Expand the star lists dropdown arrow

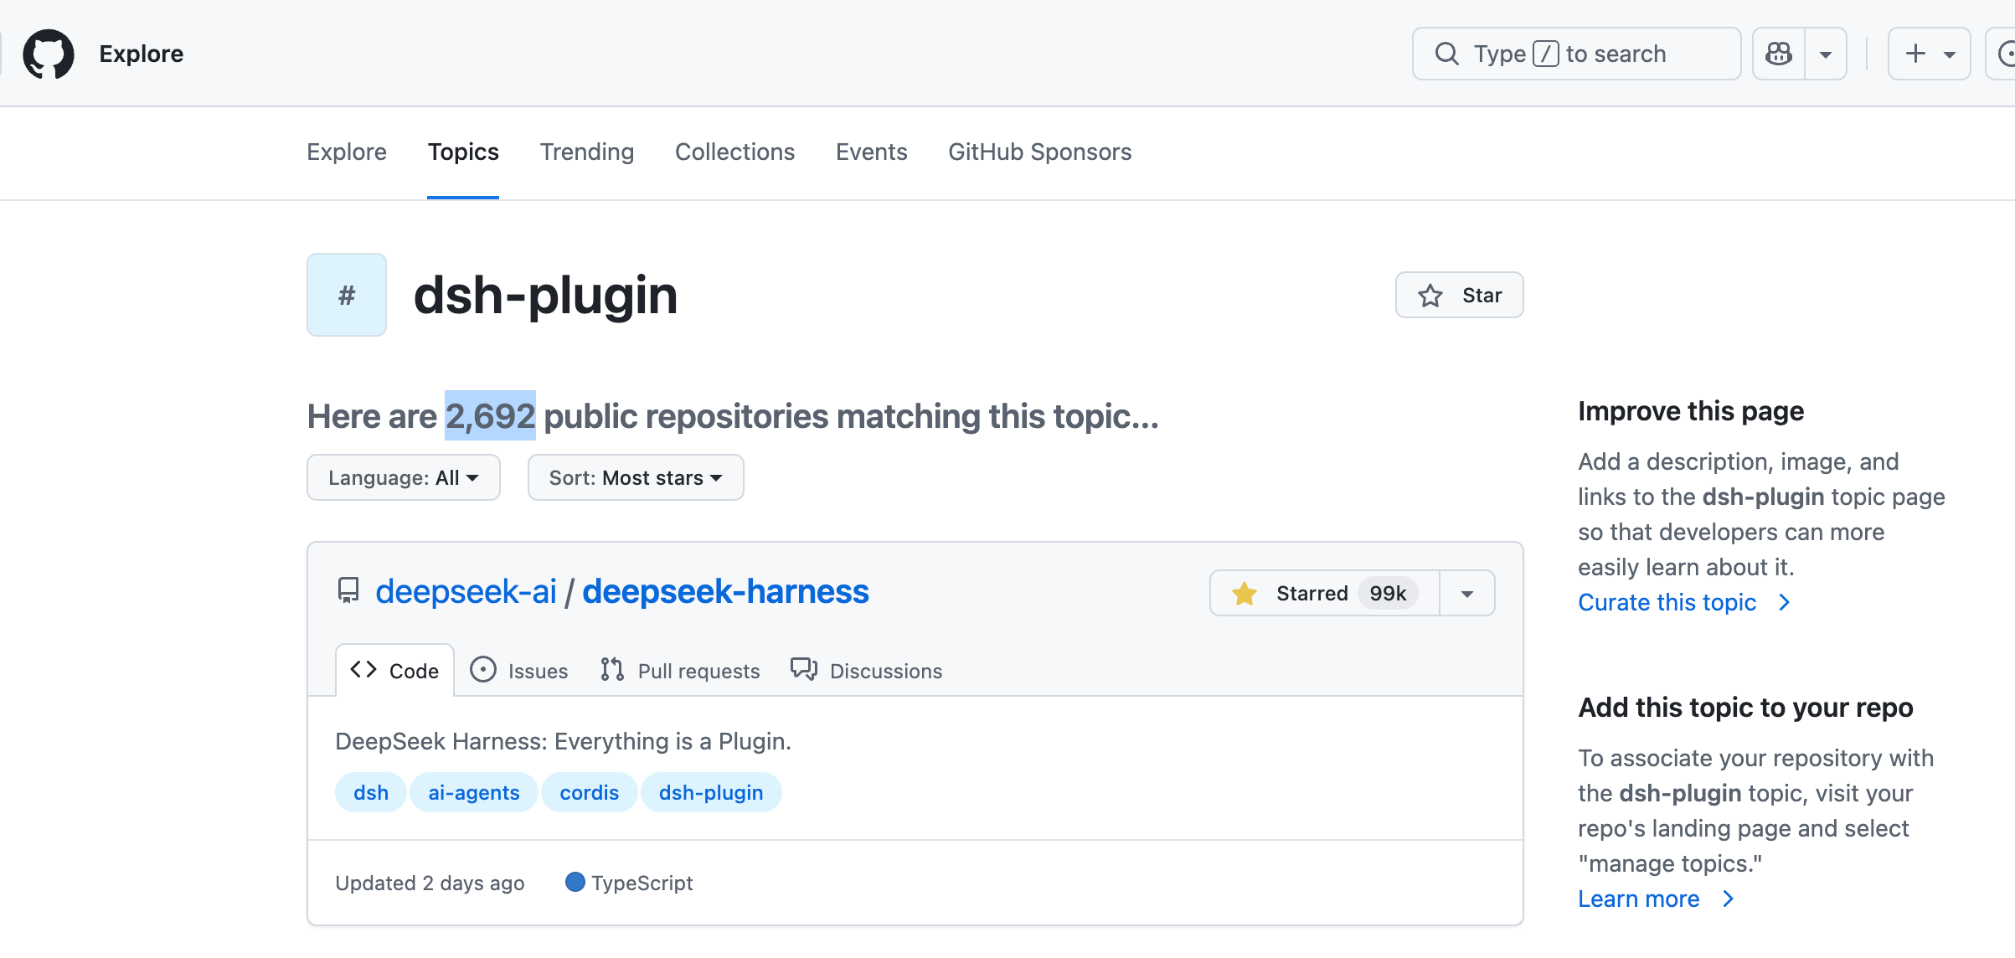(1467, 593)
